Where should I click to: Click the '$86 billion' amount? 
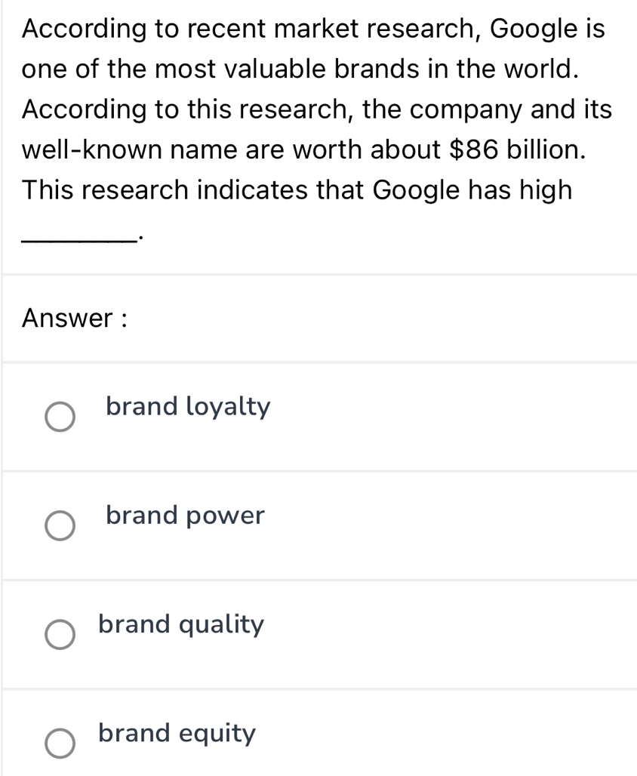coord(518,149)
